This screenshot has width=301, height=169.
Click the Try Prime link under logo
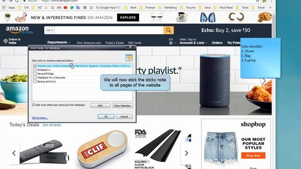click(27, 32)
